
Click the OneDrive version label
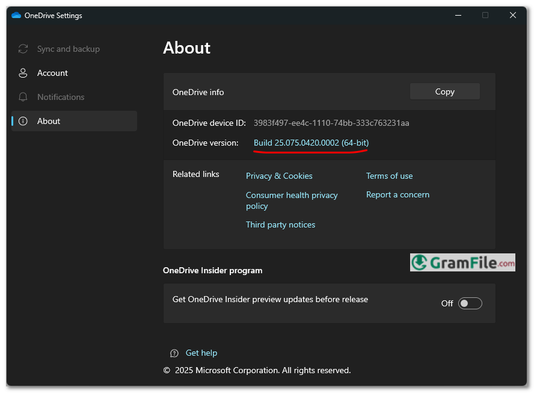[205, 143]
